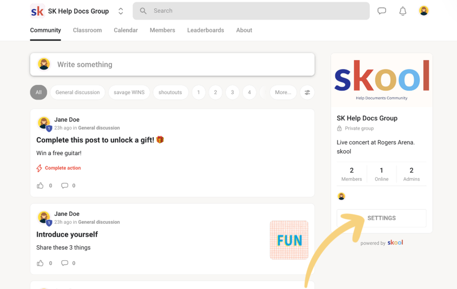Image resolution: width=457 pixels, height=289 pixels.
Task: Open the profile avatar menu
Action: [x=424, y=11]
